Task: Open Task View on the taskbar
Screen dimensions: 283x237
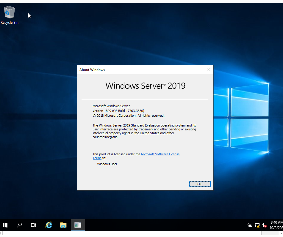Action: click(x=34, y=225)
